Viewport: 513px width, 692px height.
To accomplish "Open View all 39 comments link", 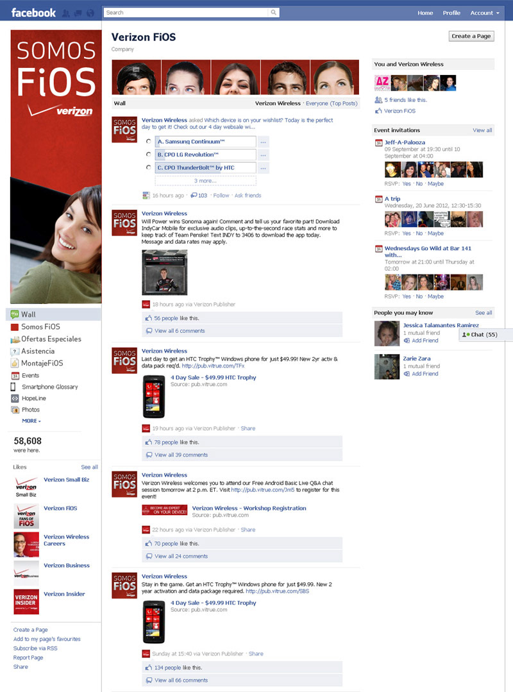I will tap(181, 455).
